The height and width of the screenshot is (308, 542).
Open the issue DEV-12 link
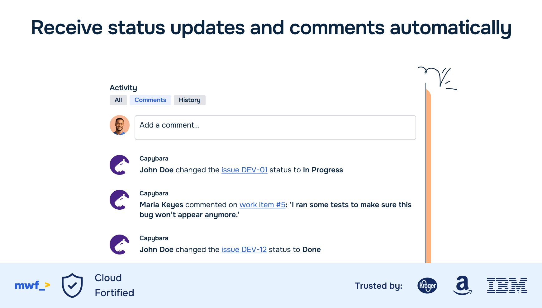coord(244,250)
